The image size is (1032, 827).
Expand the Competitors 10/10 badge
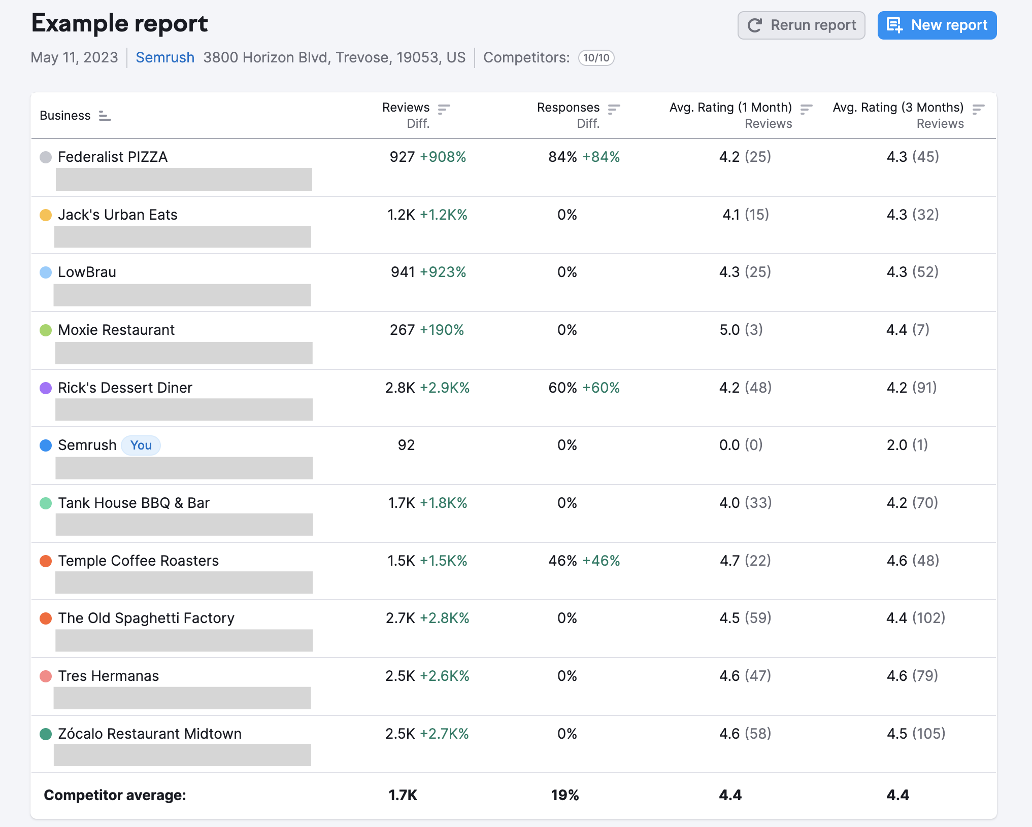[x=596, y=58]
